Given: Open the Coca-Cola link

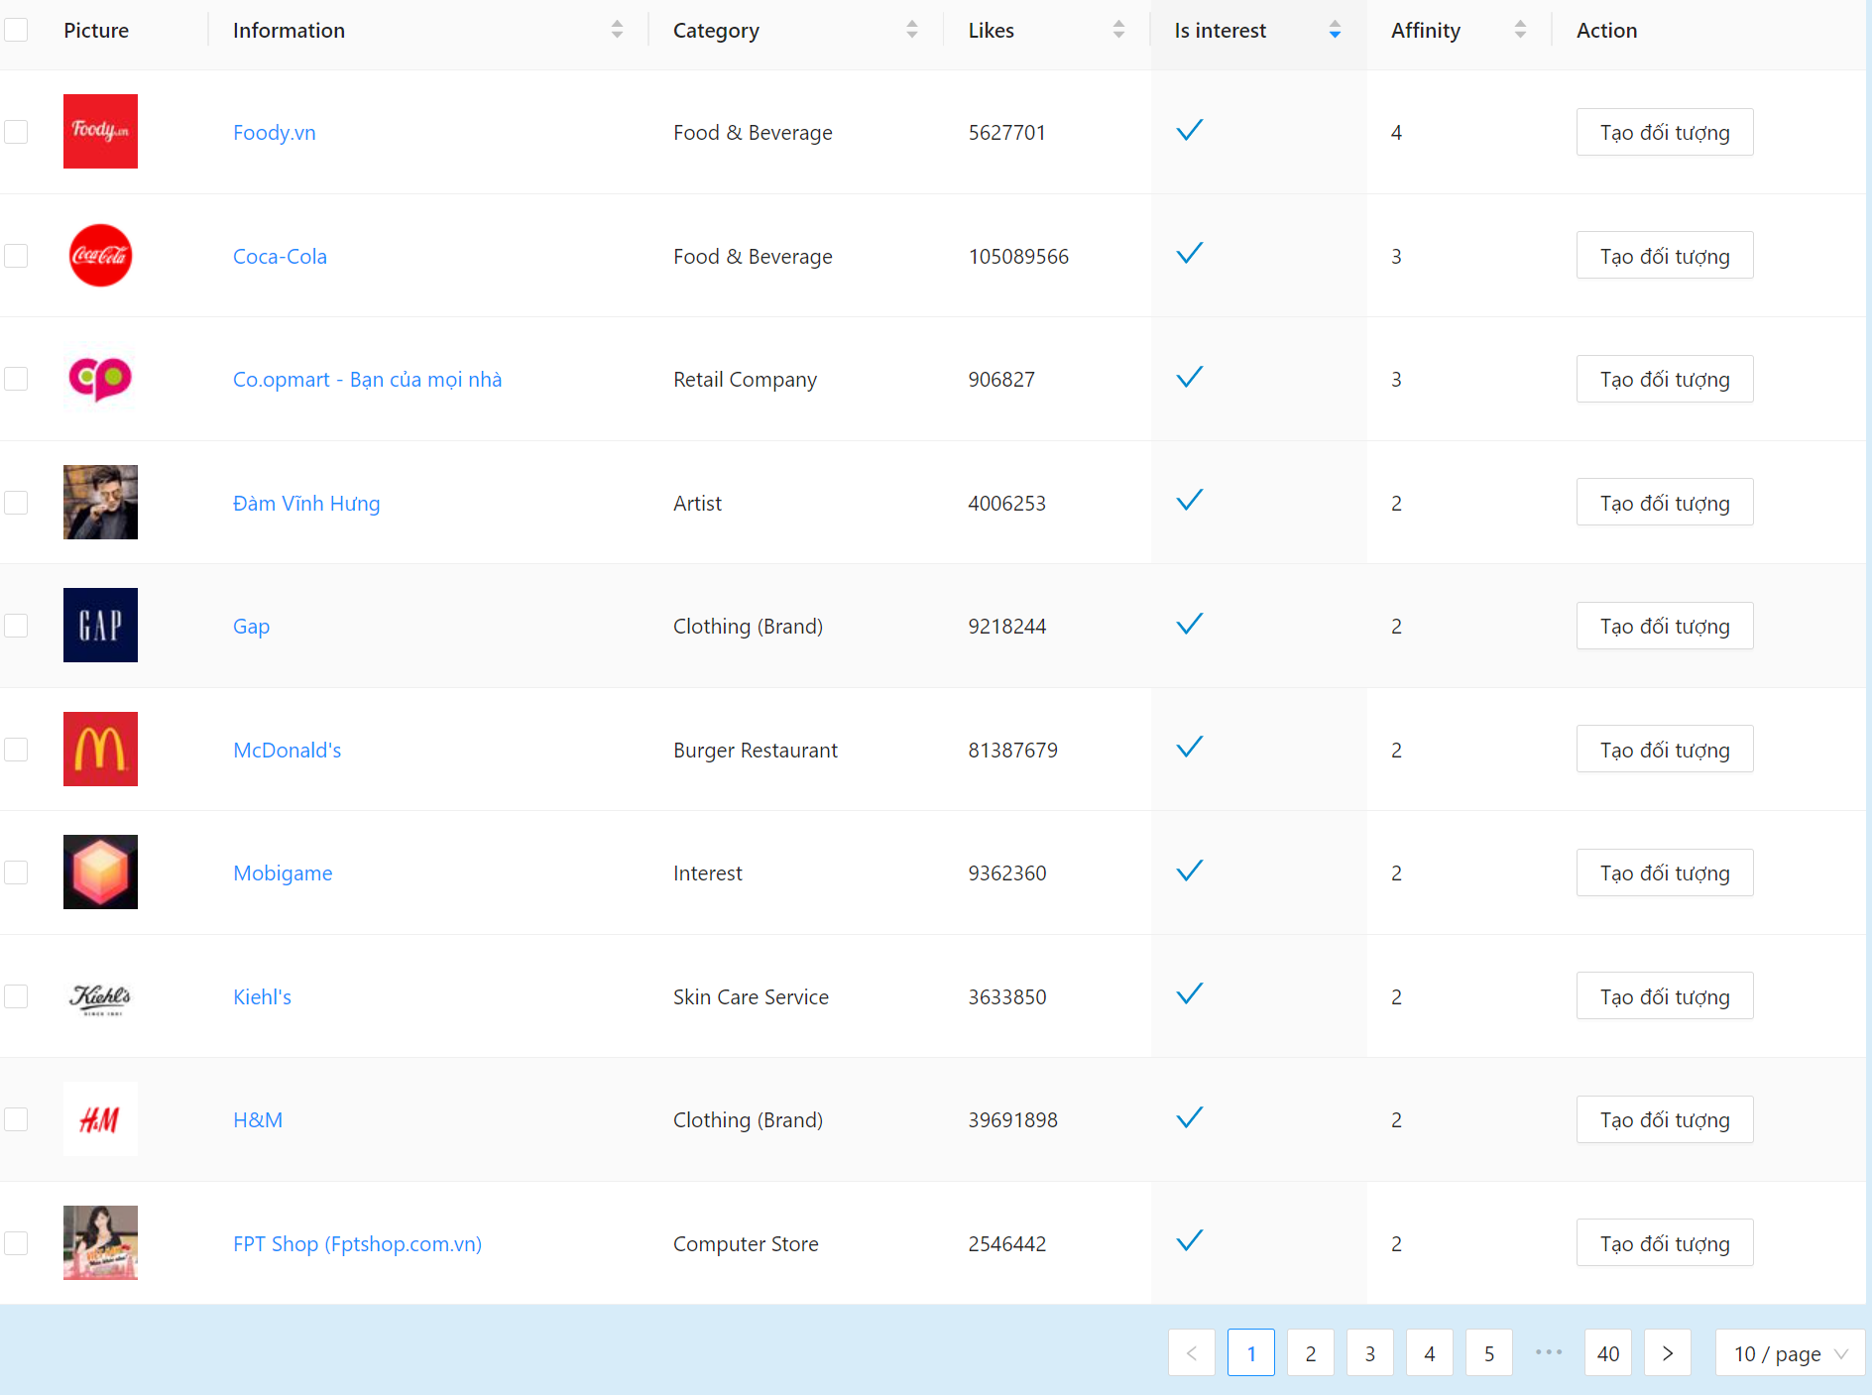Looking at the screenshot, I should [x=280, y=256].
